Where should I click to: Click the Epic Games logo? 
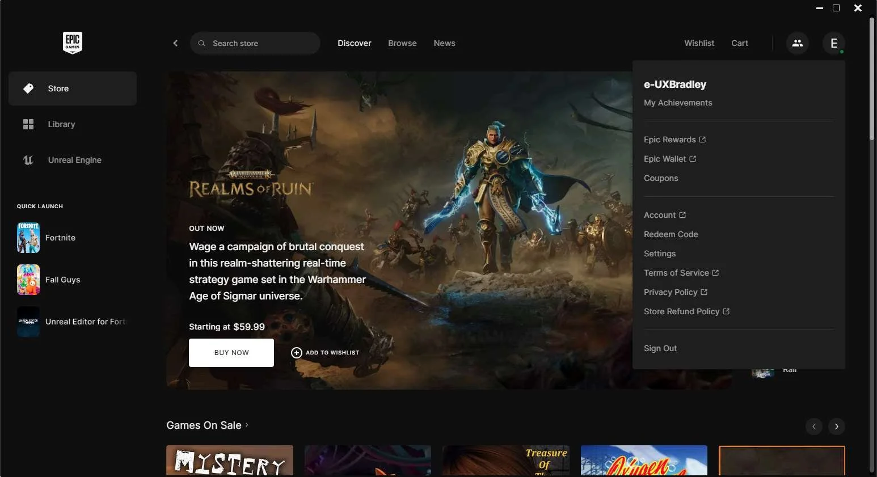(73, 43)
